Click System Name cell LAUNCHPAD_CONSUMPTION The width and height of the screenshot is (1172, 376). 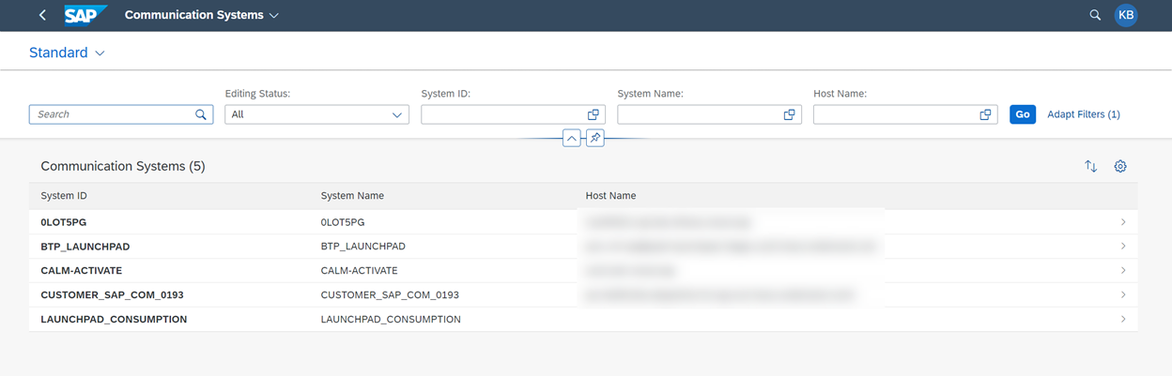point(391,319)
